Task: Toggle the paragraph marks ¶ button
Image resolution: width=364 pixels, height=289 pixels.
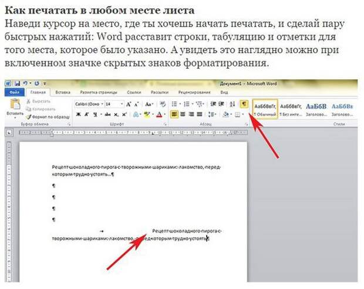Action: 243,103
